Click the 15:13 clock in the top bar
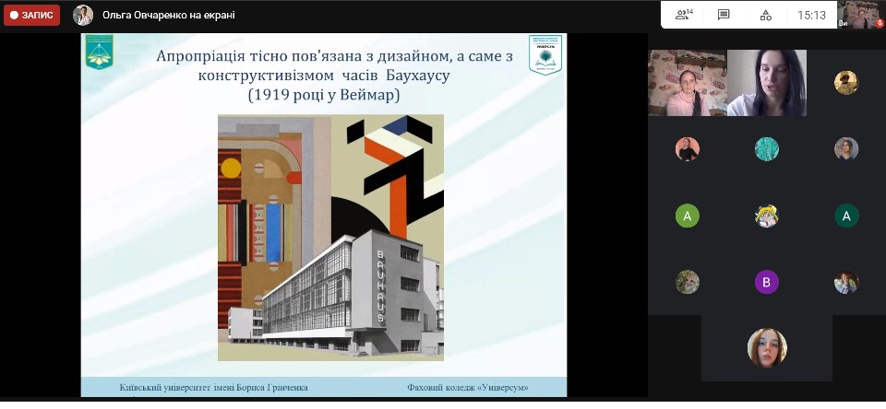 pos(811,16)
